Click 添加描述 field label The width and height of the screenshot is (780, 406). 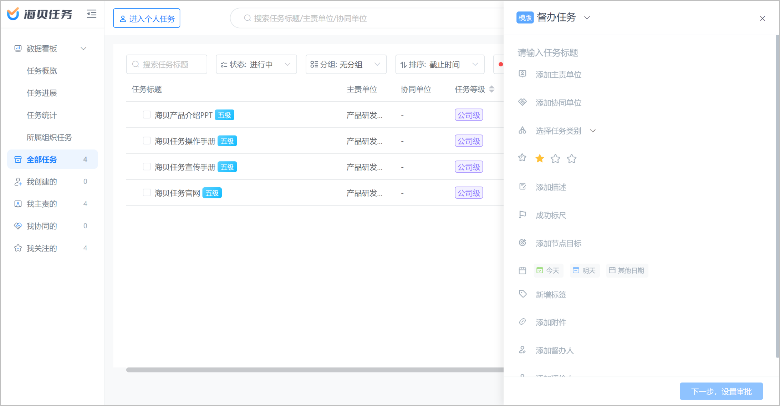551,187
